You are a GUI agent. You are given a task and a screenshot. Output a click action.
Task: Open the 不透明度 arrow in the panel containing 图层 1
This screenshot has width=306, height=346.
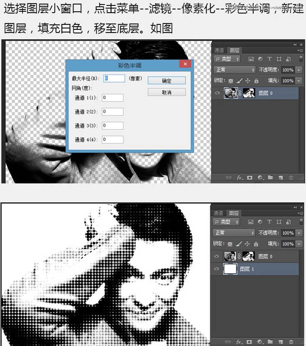tap(299, 233)
